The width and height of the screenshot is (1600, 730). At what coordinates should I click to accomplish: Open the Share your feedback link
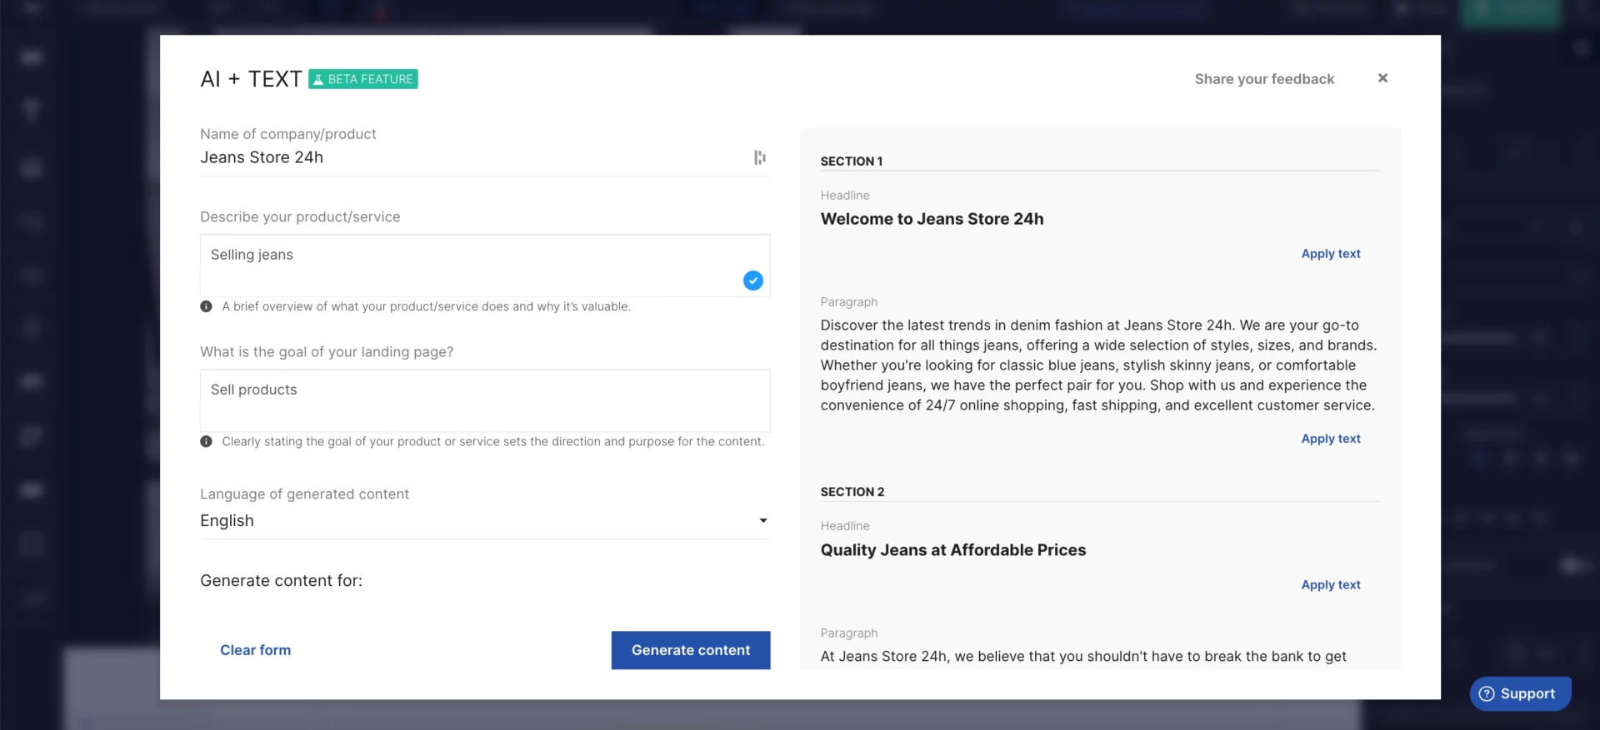[1263, 79]
